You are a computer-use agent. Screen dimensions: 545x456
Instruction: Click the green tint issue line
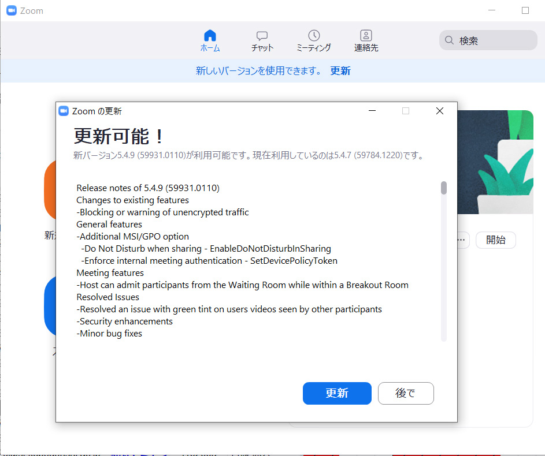coord(229,309)
